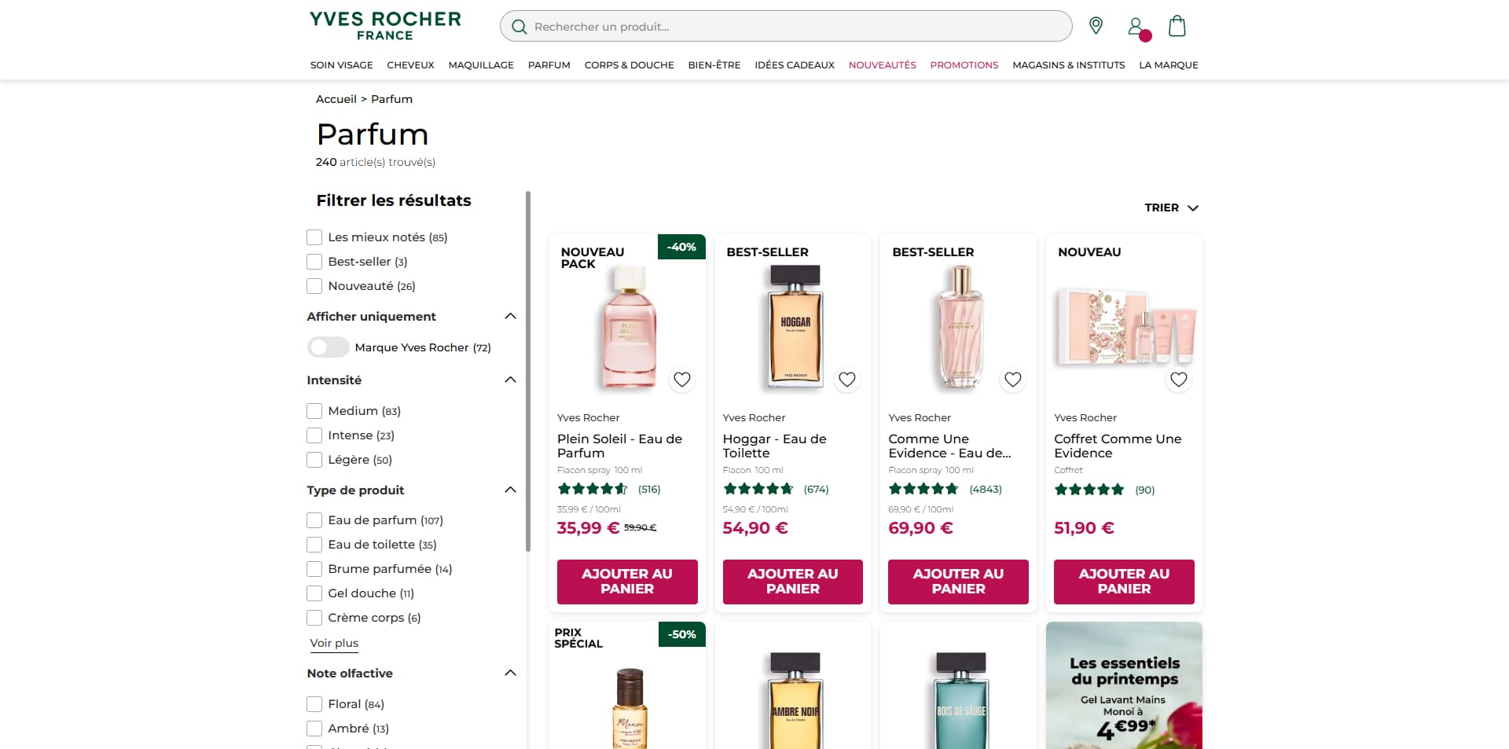Click the filter panel scrollbar
Image resolution: width=1509 pixels, height=749 pixels.
pyautogui.click(x=528, y=371)
